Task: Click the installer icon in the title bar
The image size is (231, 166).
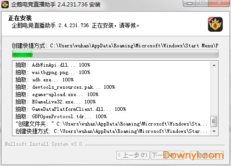Action: pos(5,4)
